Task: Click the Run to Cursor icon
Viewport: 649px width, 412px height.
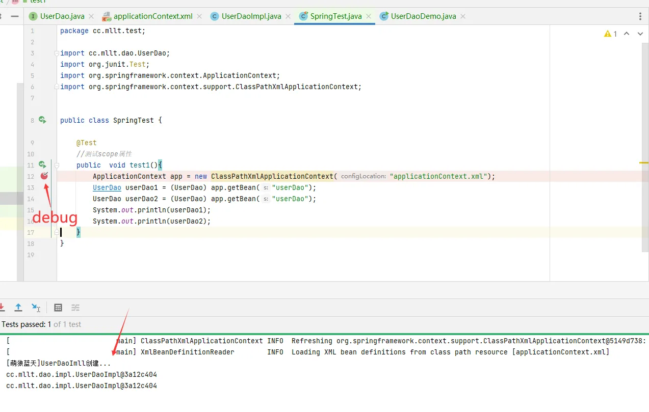Action: 36,307
